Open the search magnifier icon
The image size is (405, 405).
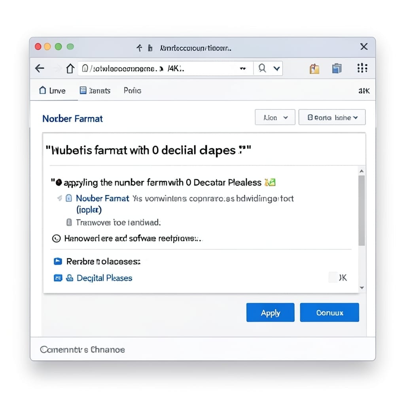point(262,68)
